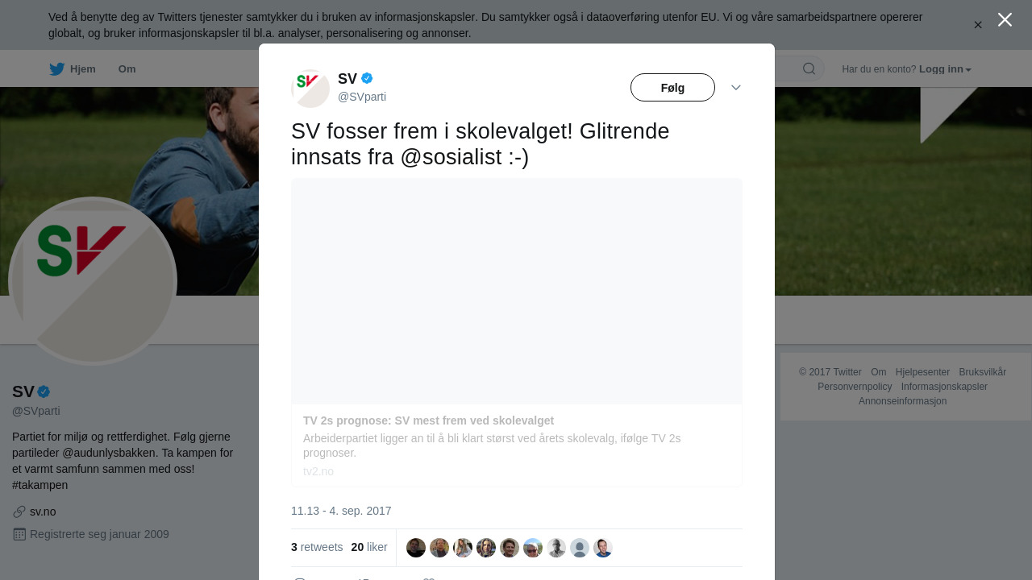Open sv.no website link in profile
Screen dimensions: 1032x580
point(43,512)
